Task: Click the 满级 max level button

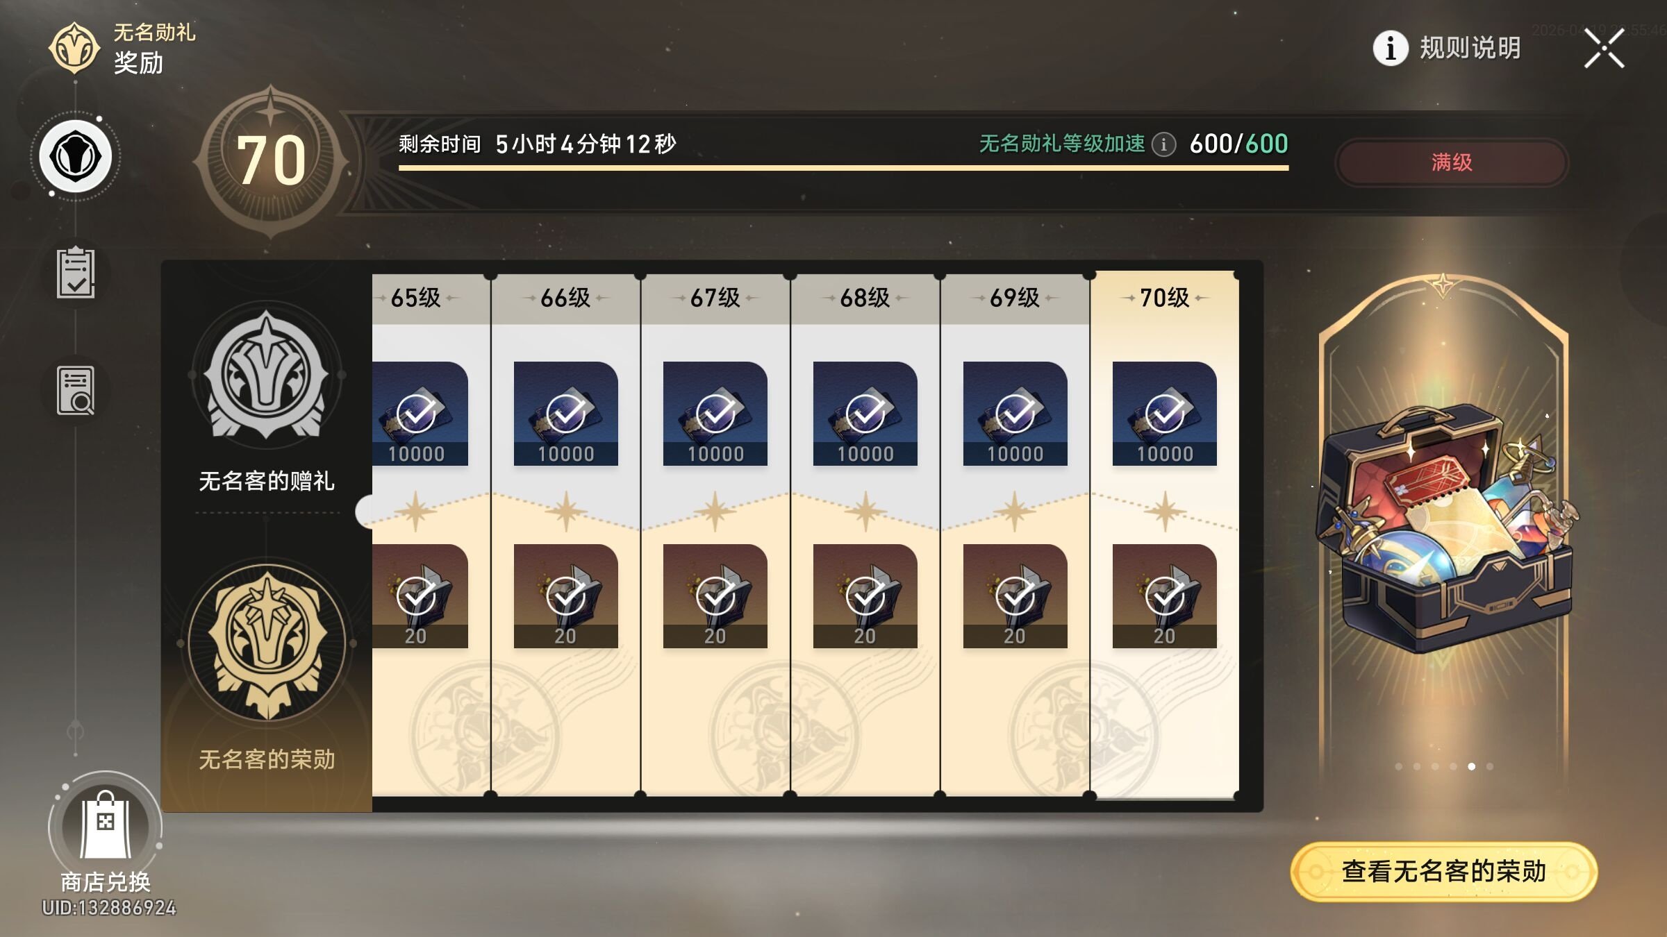Action: (1452, 162)
